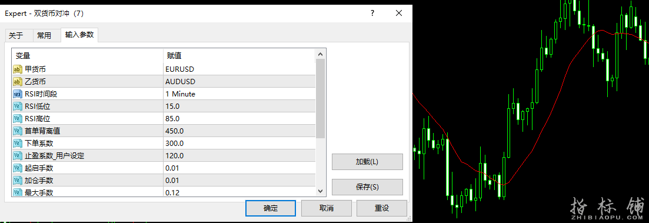The image size is (649, 223).
Task: Click the RSI低位 variable name
Action: point(38,106)
